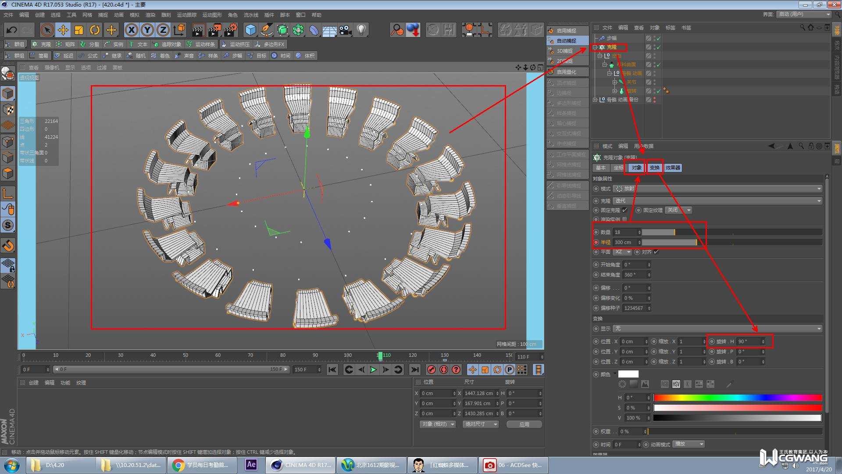Open Edit Render Settings icon

230,30
